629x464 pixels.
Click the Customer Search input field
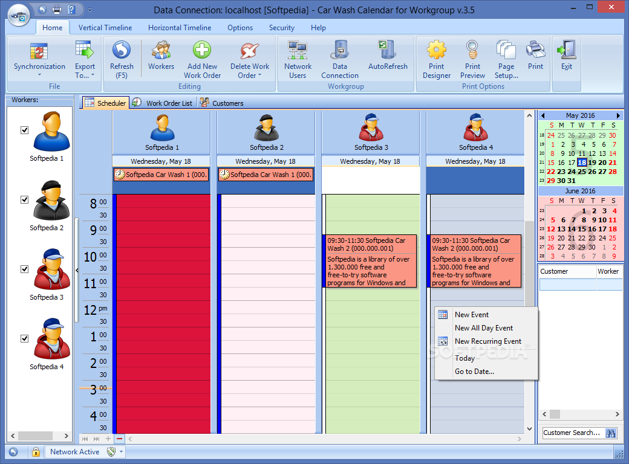pyautogui.click(x=573, y=433)
